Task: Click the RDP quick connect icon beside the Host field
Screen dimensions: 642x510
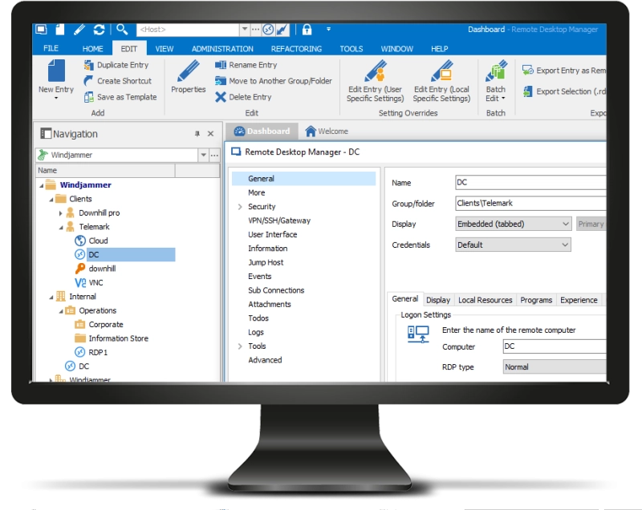Action: pyautogui.click(x=268, y=30)
